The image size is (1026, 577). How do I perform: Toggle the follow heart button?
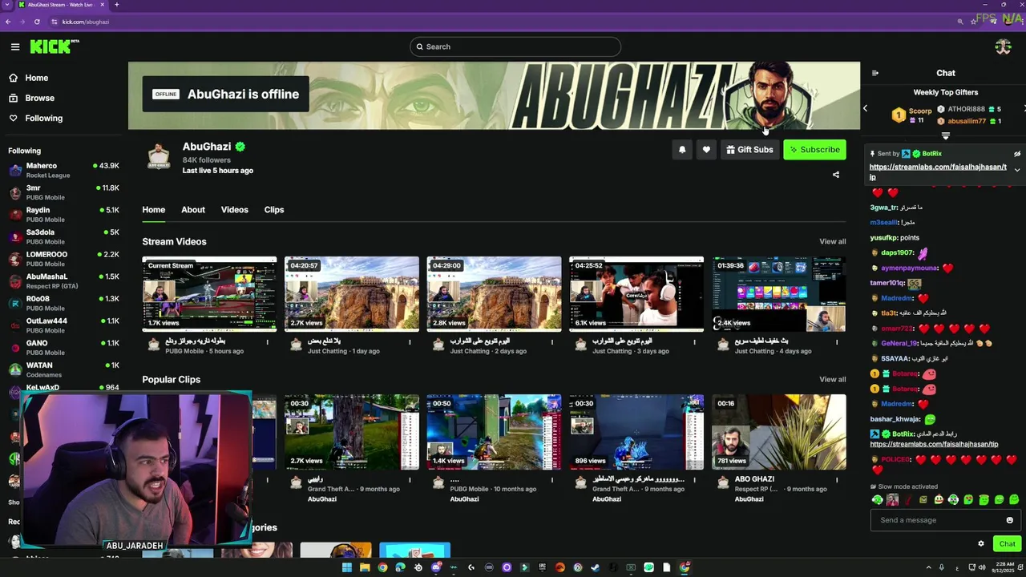coord(706,150)
